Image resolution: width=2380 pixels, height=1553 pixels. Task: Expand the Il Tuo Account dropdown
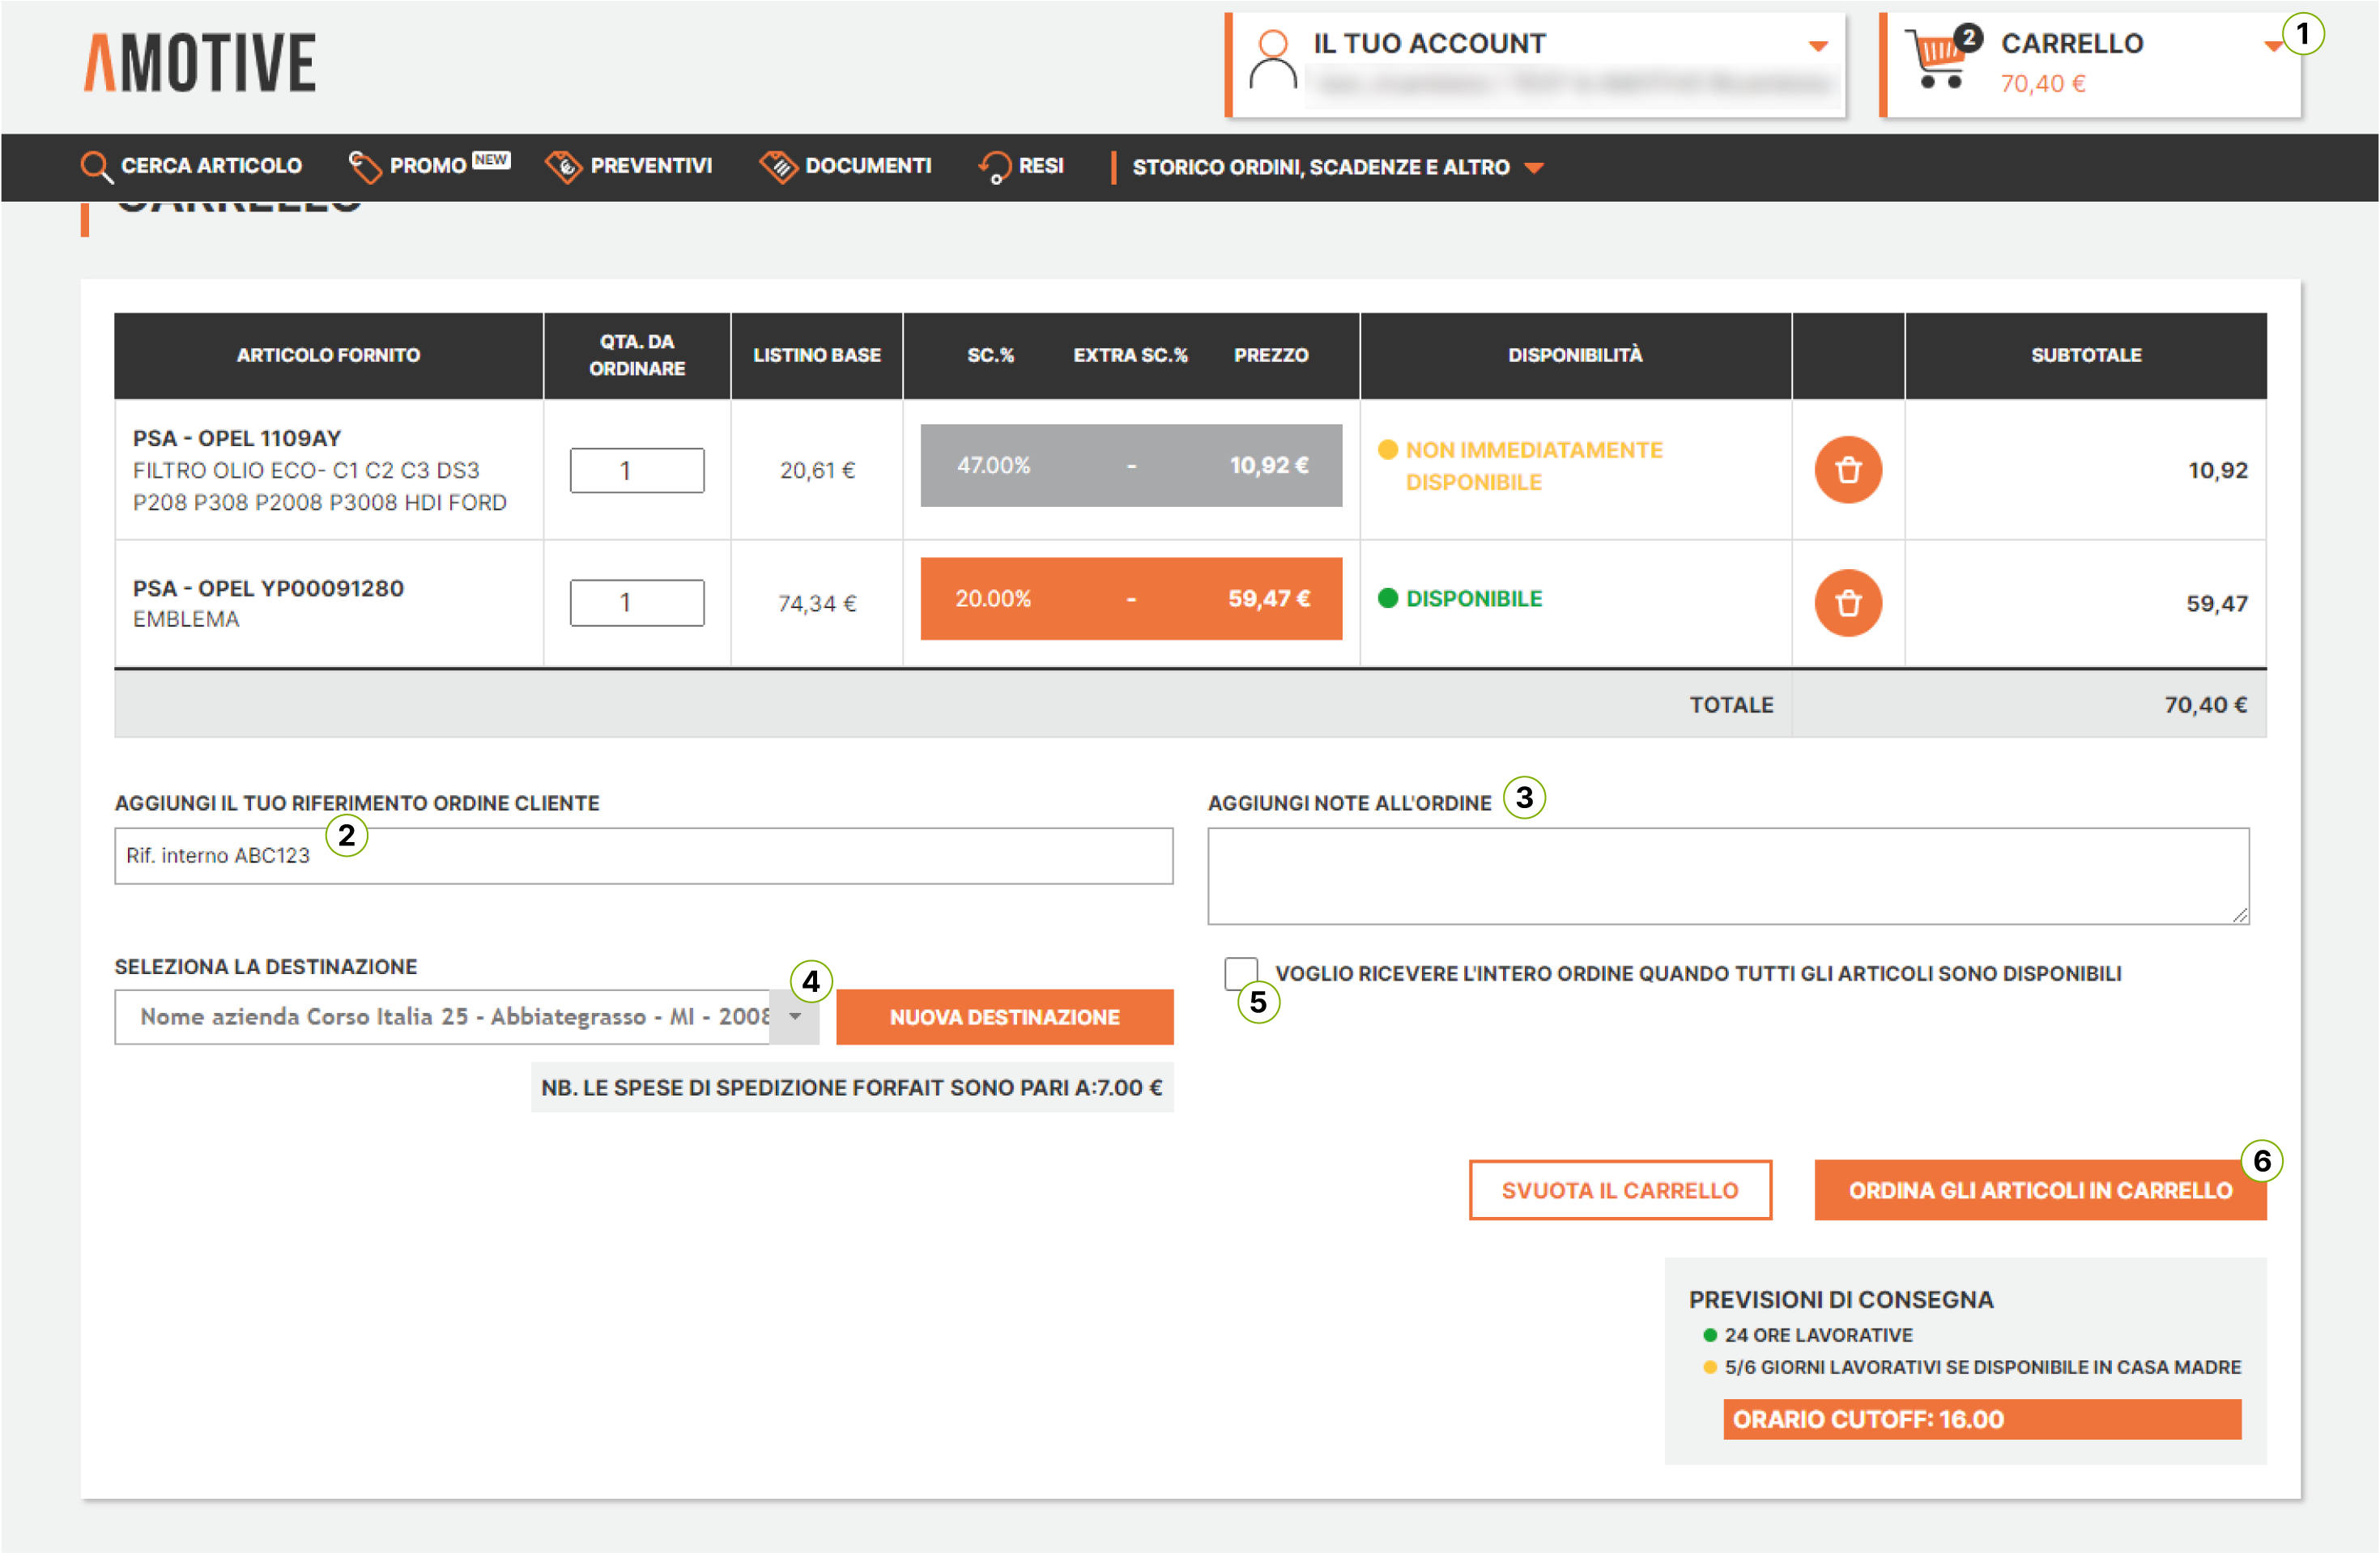[1818, 46]
